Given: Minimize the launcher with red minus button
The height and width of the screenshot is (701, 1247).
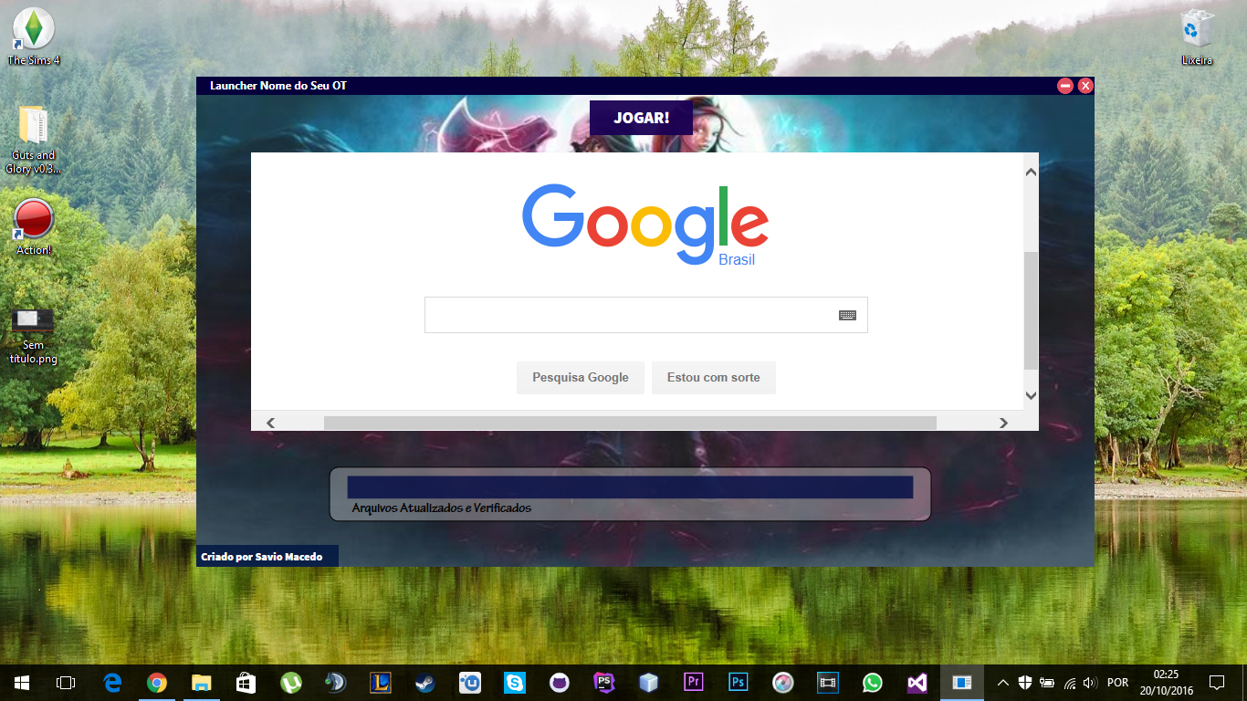Looking at the screenshot, I should pyautogui.click(x=1065, y=86).
